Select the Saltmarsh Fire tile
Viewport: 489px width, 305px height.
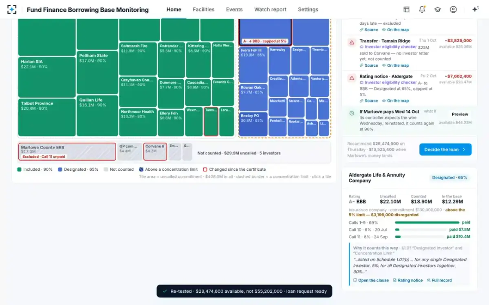click(x=138, y=59)
